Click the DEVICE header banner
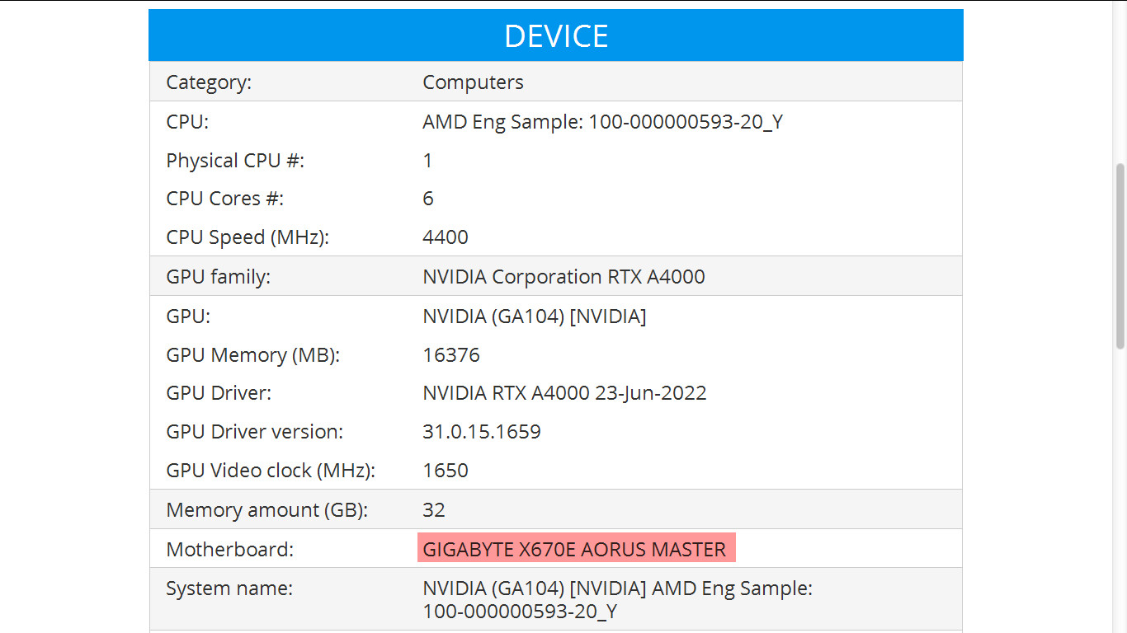Screen dimensions: 1127x633 pyautogui.click(x=555, y=35)
